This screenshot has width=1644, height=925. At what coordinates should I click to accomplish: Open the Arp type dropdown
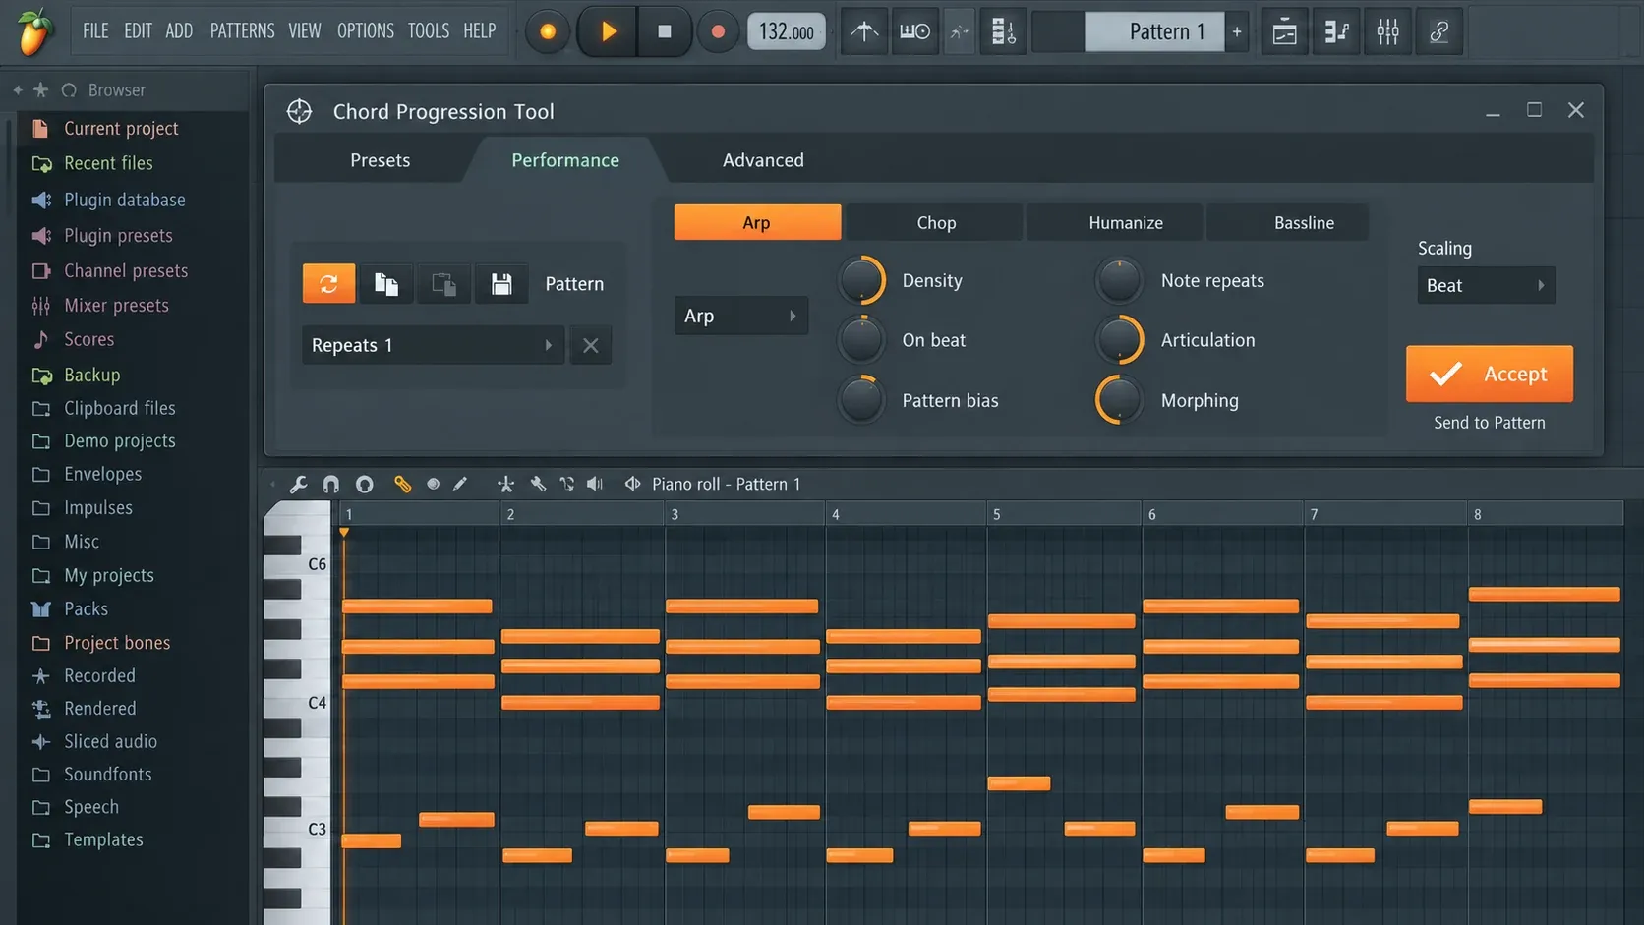pyautogui.click(x=741, y=316)
